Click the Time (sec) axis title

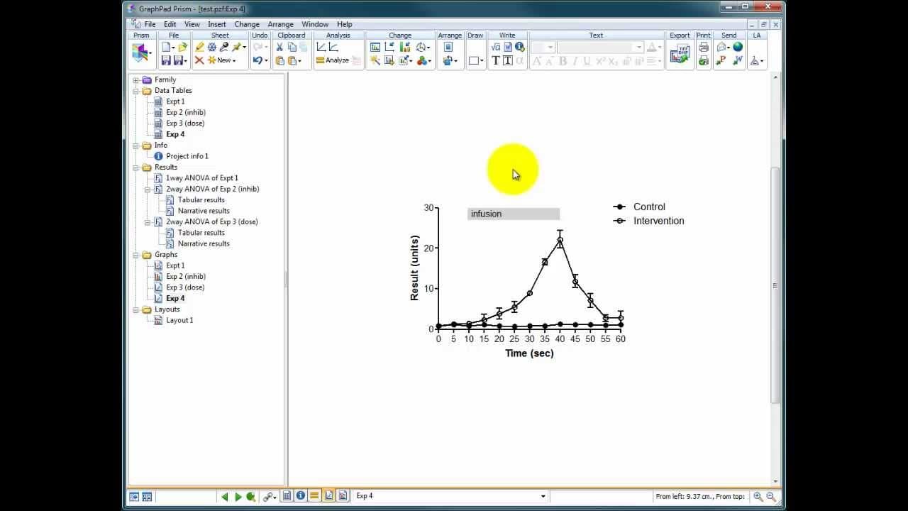pyautogui.click(x=529, y=353)
